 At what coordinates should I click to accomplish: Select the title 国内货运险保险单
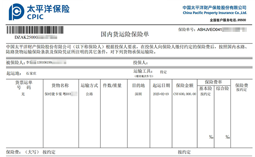coord(125,34)
